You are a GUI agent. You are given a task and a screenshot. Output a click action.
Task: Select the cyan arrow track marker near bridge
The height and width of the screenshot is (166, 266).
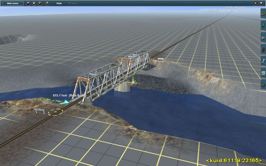(x=65, y=102)
